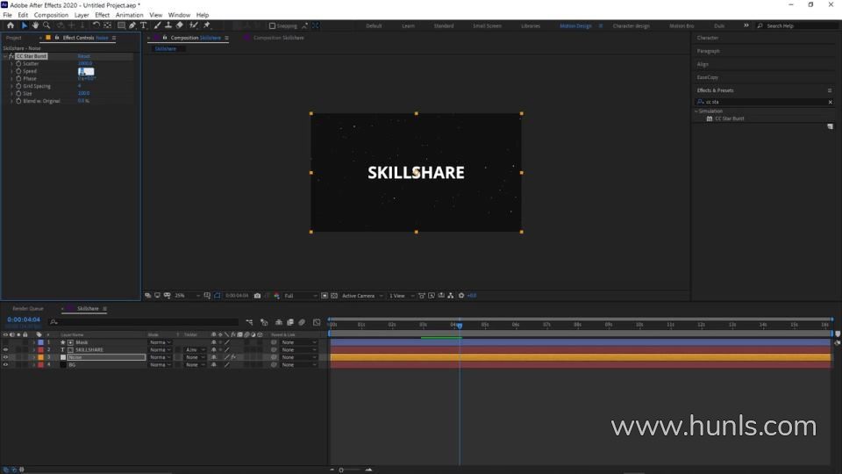Click the composition mini-flowchart icon in timeline
Viewport: 842px width, 474px height.
point(249,322)
